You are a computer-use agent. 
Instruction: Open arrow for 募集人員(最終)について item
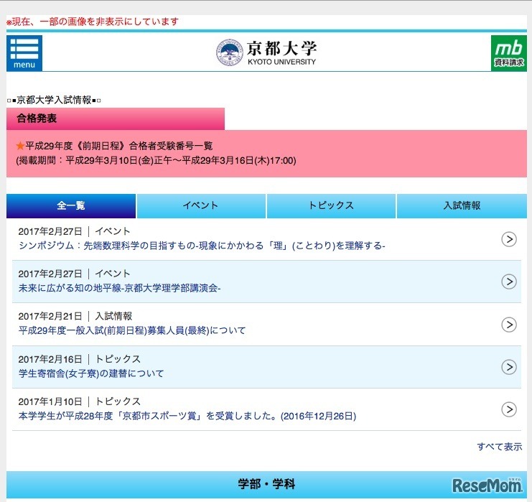(509, 325)
